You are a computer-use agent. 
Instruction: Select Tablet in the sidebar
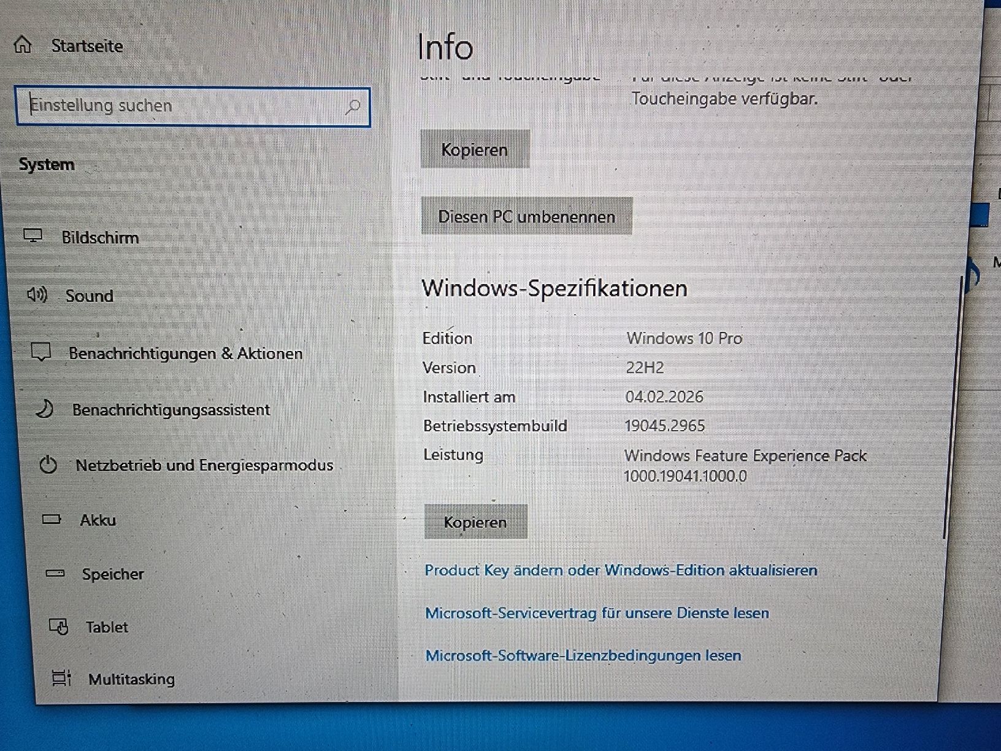[107, 627]
